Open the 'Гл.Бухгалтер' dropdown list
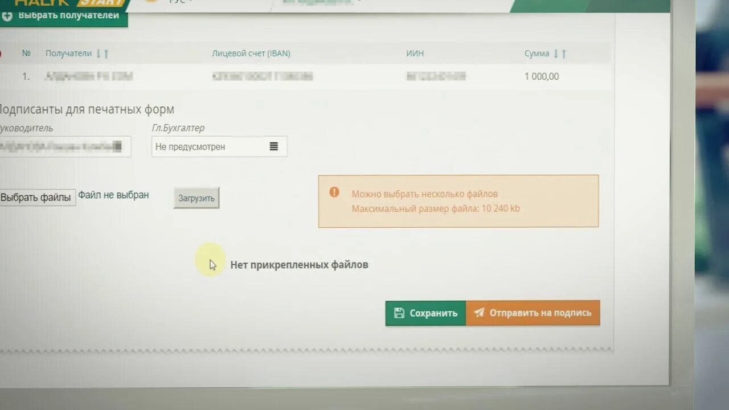Image resolution: width=729 pixels, height=410 pixels. point(219,146)
